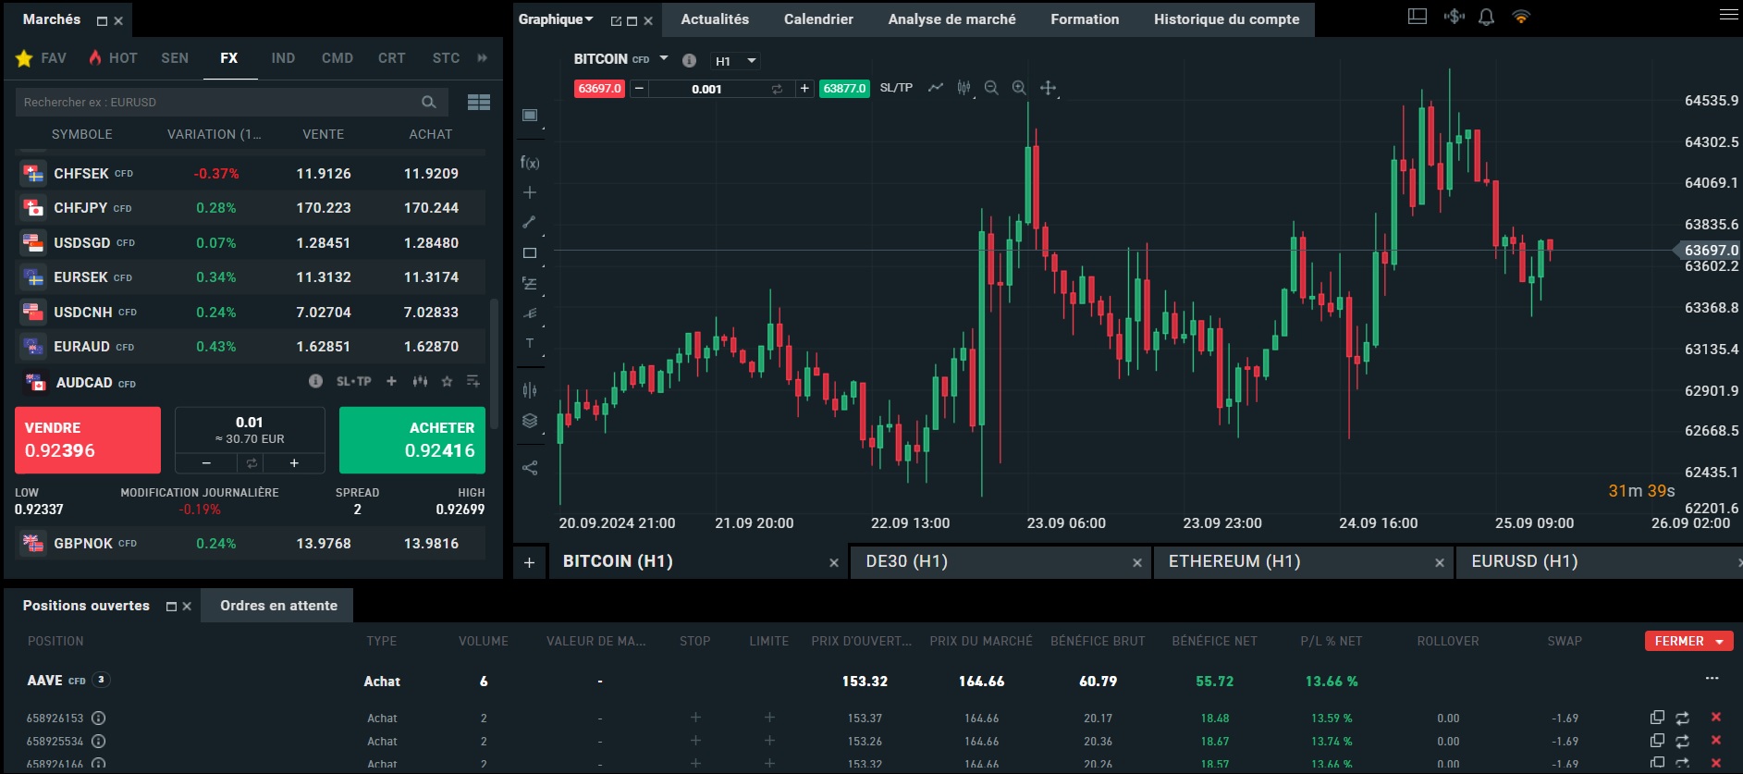Toggle SL/TP on the chart toolbar
The width and height of the screenshot is (1743, 774).
896,88
